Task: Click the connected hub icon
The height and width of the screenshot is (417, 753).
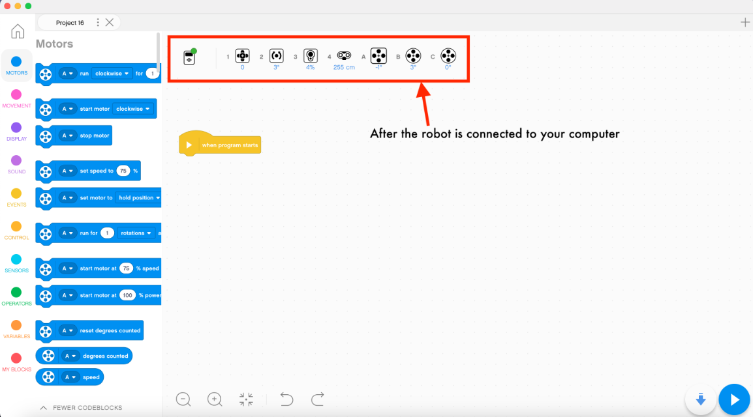Action: (189, 57)
